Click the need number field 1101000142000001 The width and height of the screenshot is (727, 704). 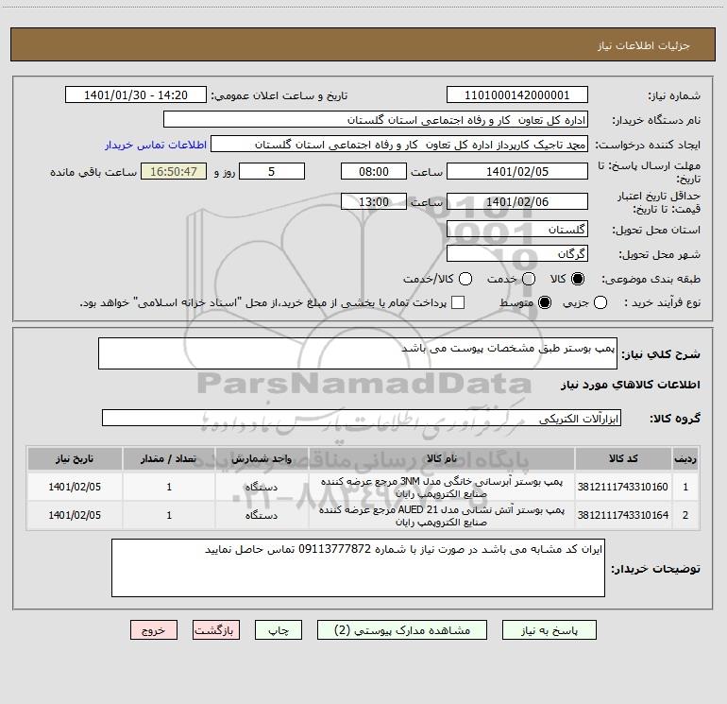coord(517,94)
